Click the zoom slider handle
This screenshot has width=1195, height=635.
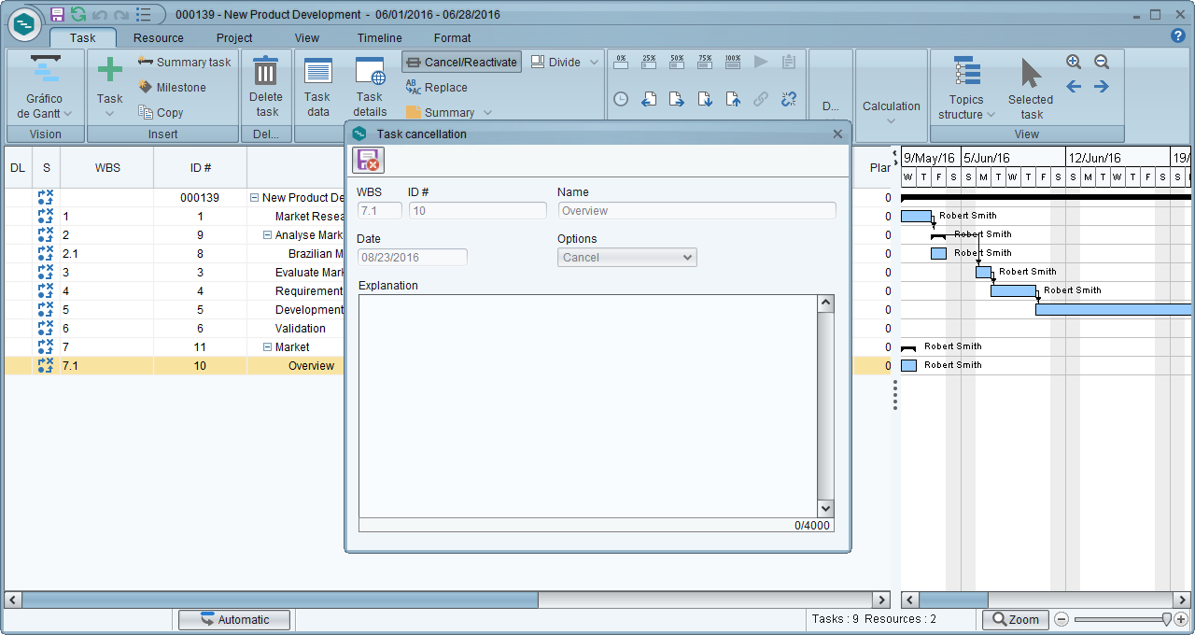[1167, 619]
